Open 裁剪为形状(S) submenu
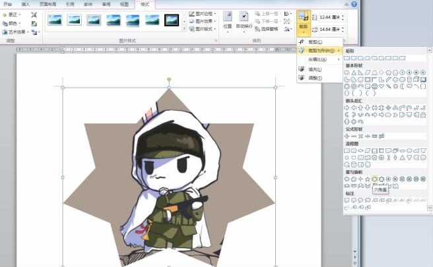Screen dimensions: 433x267 click(319, 51)
